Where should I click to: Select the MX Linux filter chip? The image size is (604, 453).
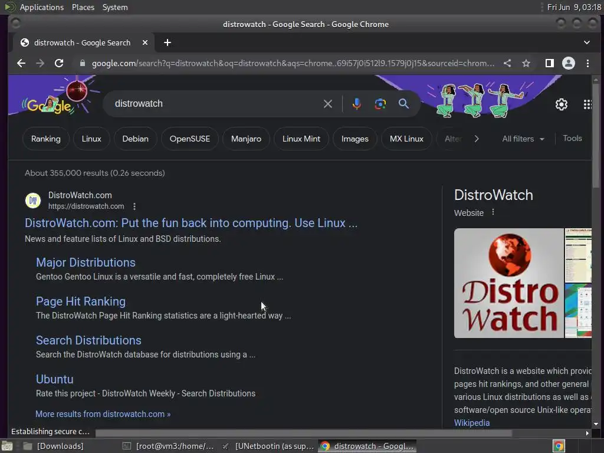coord(406,139)
